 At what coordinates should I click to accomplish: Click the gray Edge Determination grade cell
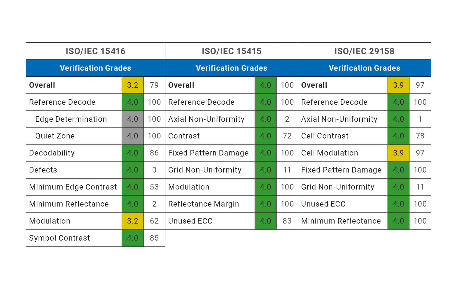pos(132,119)
